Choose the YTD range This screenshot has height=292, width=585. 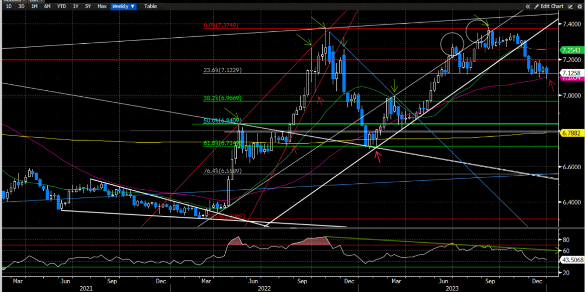pyautogui.click(x=62, y=6)
